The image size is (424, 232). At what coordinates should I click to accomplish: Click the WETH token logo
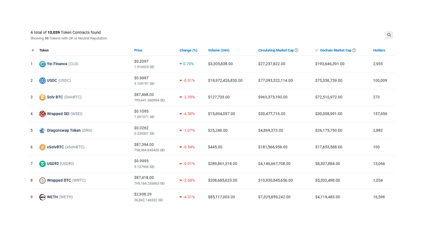point(42,197)
